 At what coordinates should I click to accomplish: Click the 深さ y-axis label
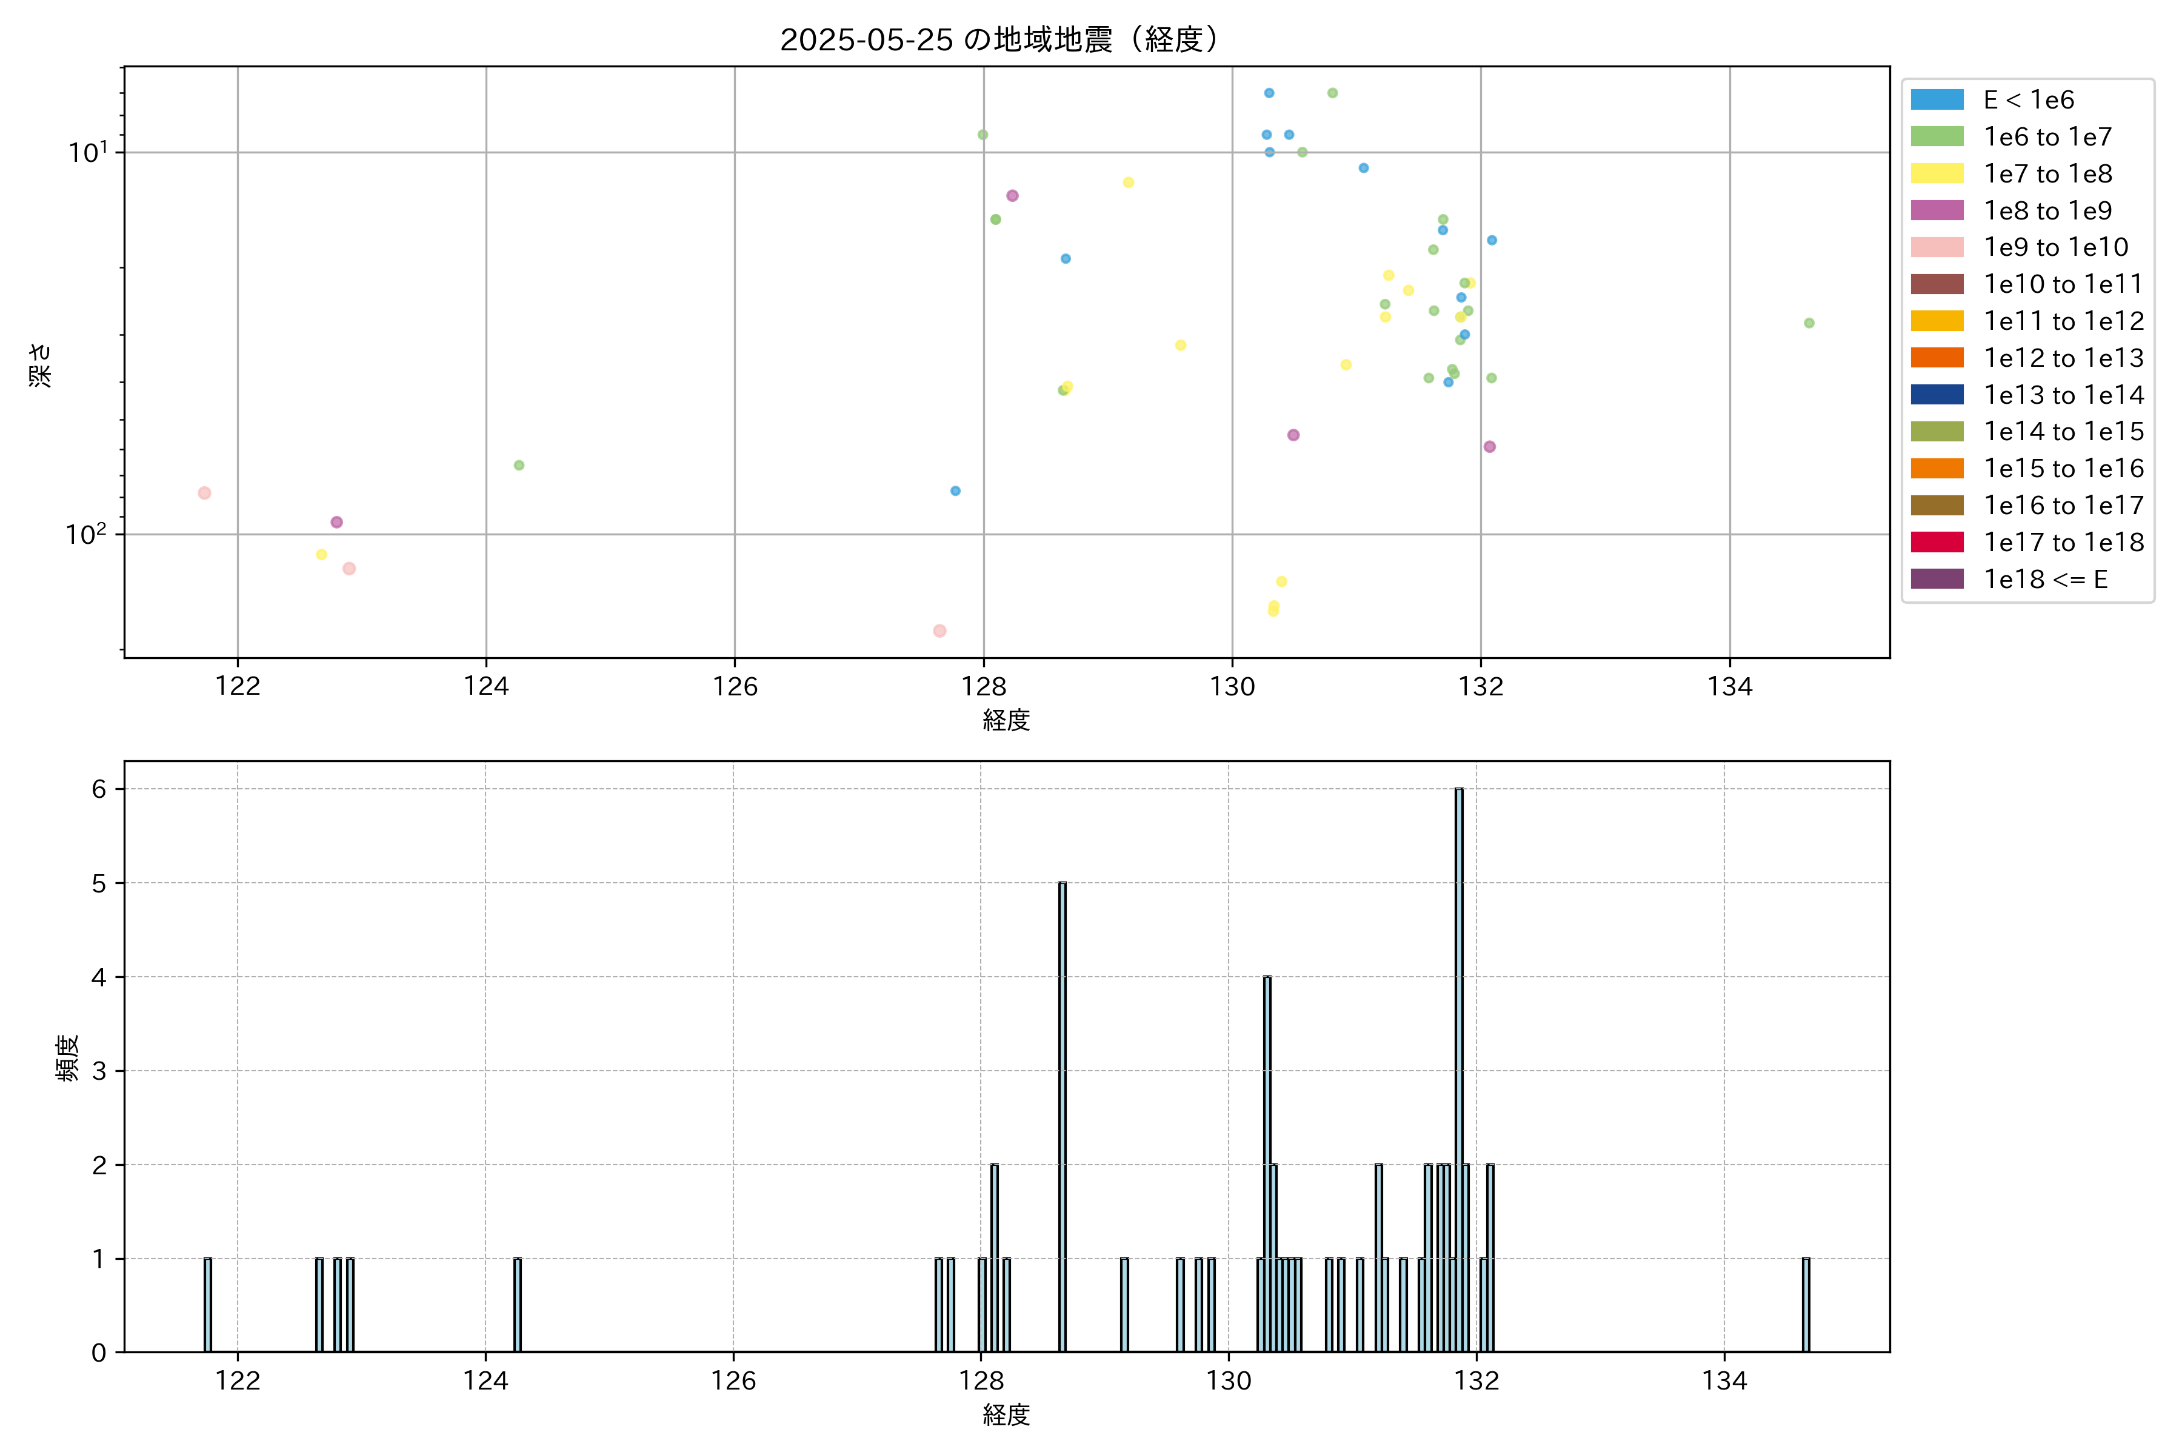point(40,365)
